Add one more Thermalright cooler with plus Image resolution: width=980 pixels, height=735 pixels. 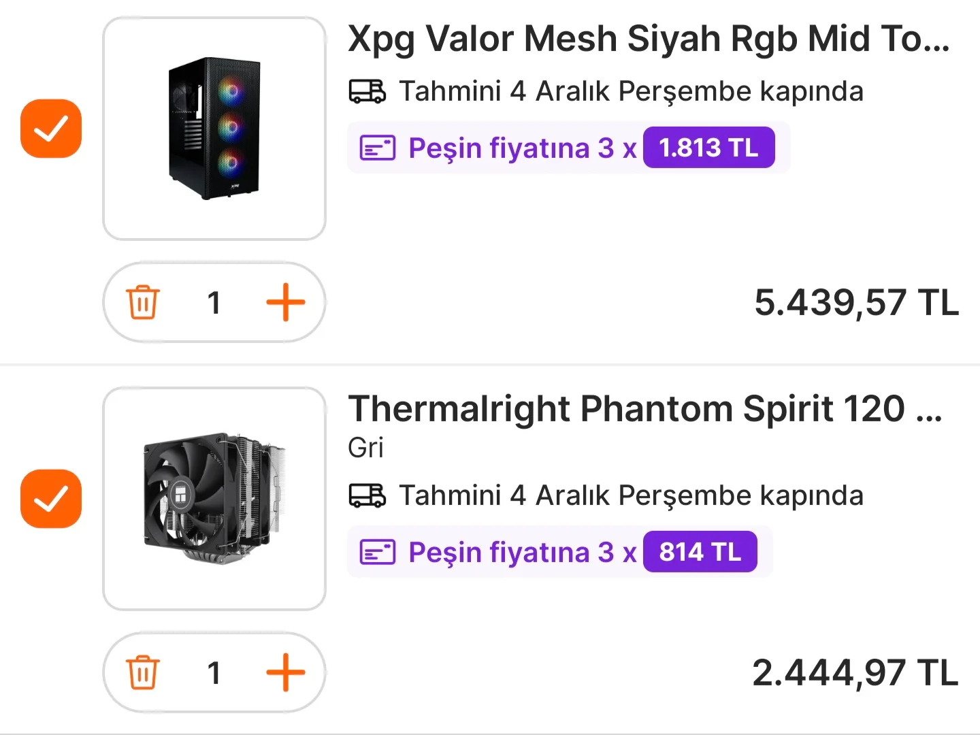285,672
